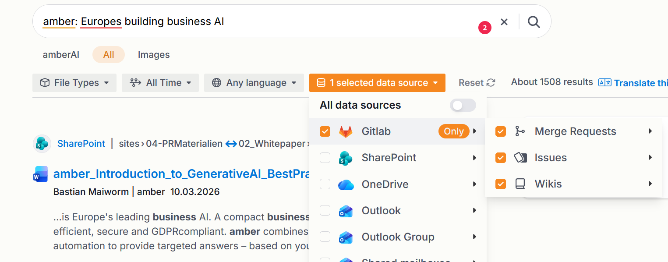
Task: Select the Gitlab menu entry label
Action: (x=376, y=131)
